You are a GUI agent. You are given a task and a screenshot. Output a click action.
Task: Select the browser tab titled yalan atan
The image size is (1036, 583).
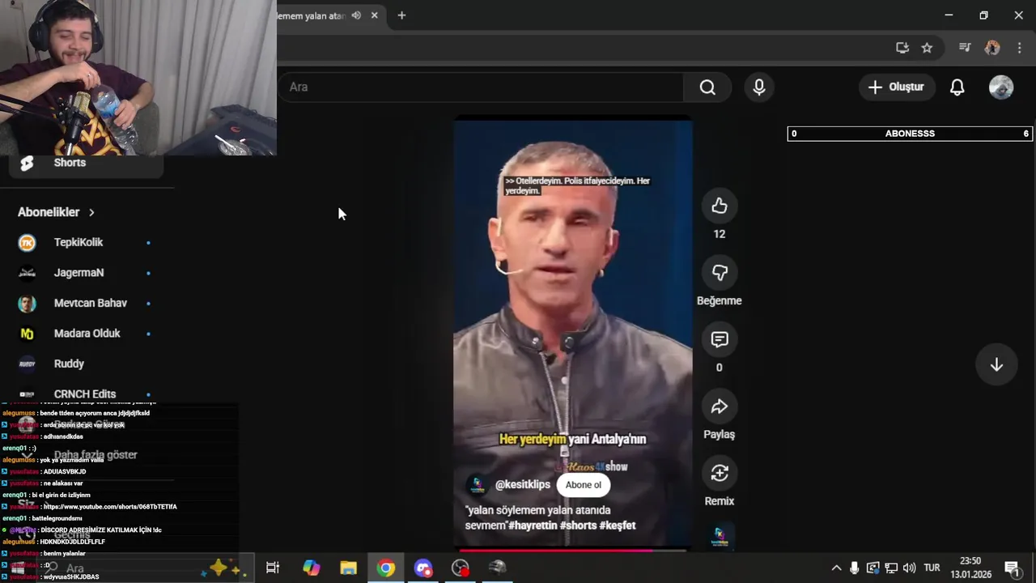(310, 15)
